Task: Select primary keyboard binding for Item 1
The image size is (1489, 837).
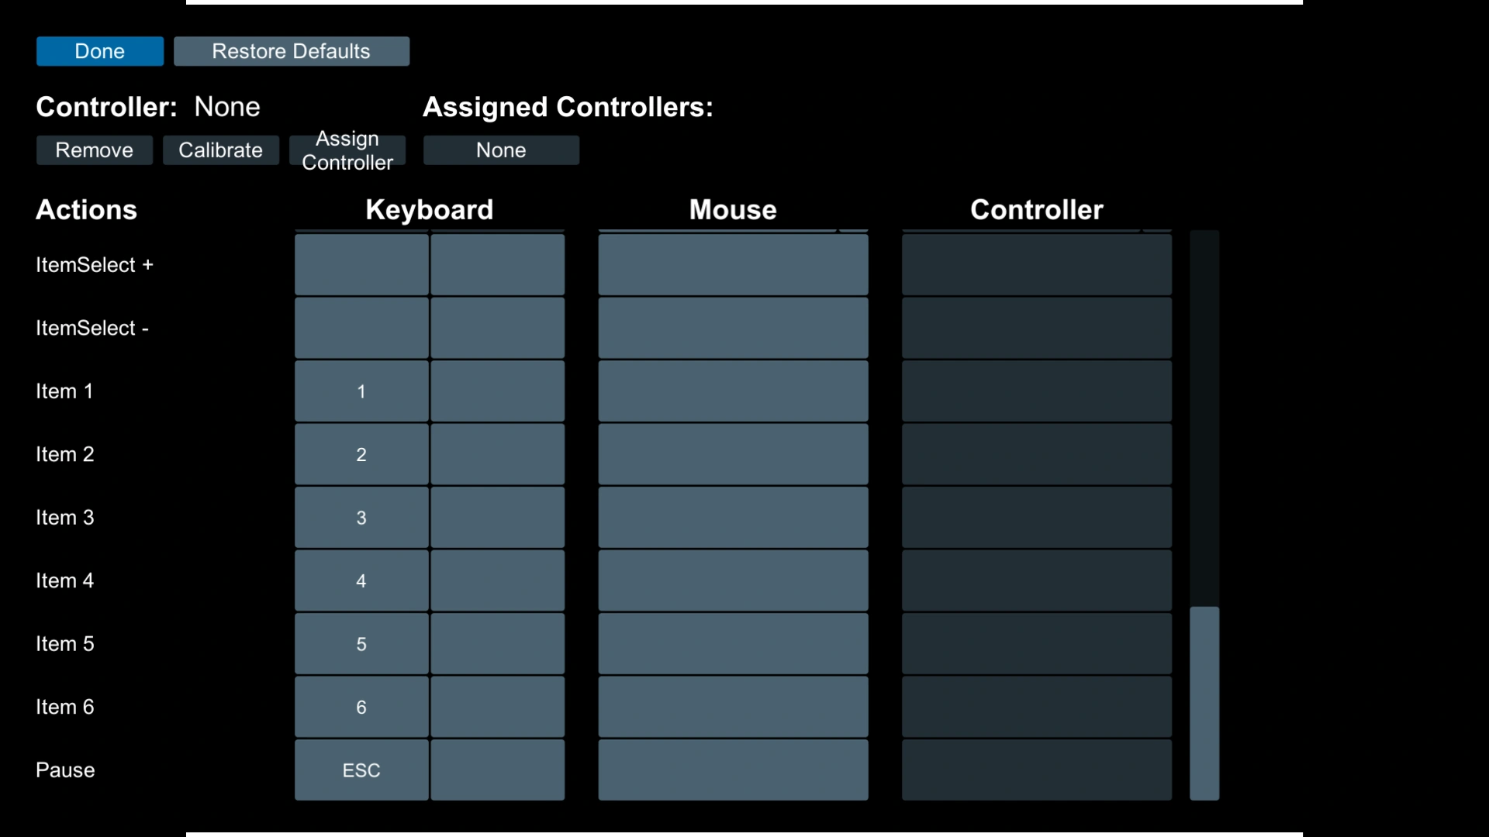Action: tap(361, 391)
